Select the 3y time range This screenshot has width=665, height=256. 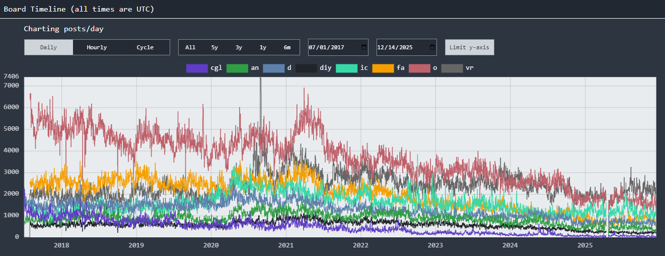click(x=239, y=47)
